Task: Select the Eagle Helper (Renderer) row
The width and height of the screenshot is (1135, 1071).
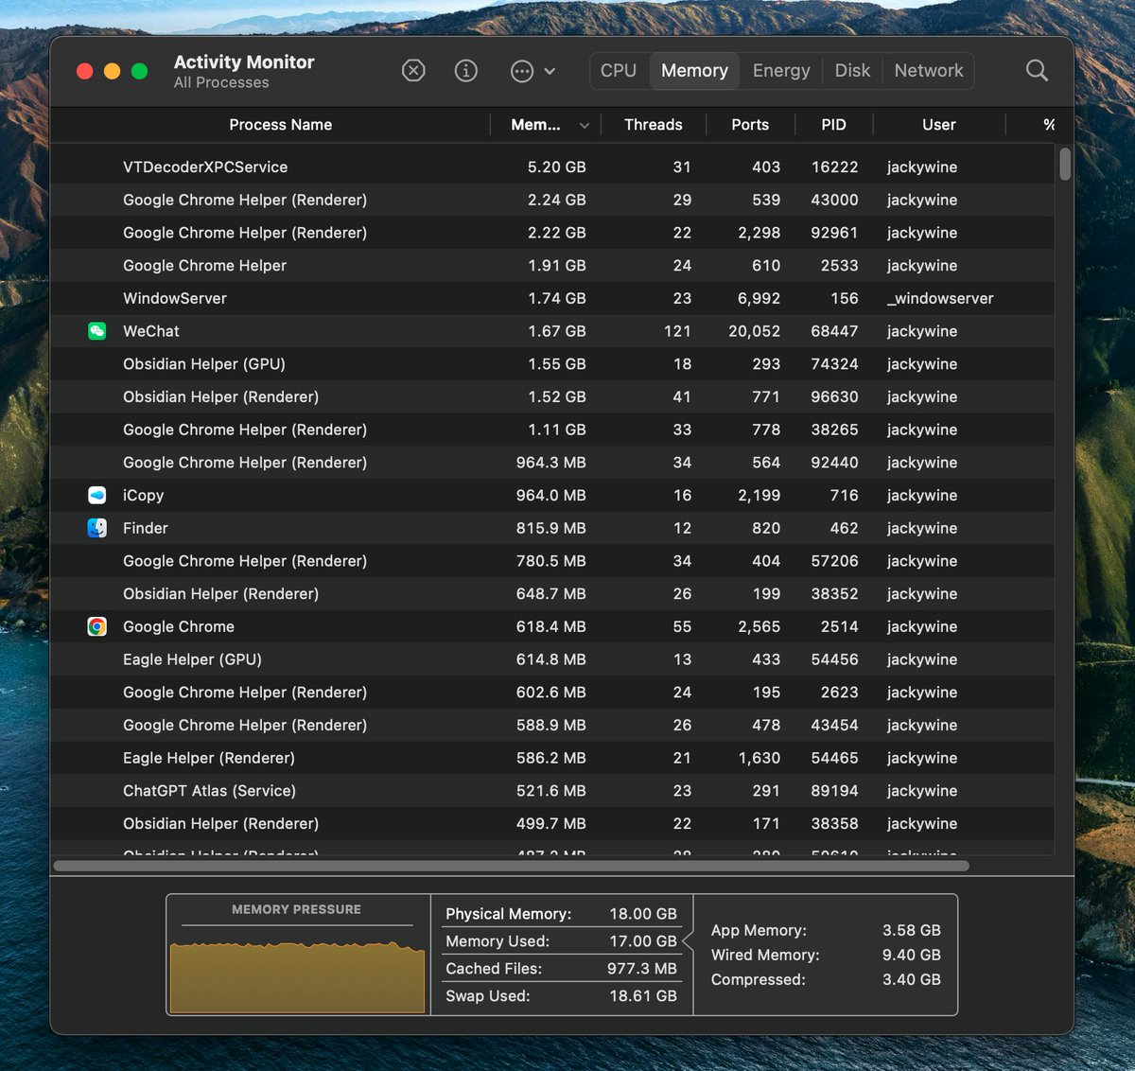Action: pos(551,758)
